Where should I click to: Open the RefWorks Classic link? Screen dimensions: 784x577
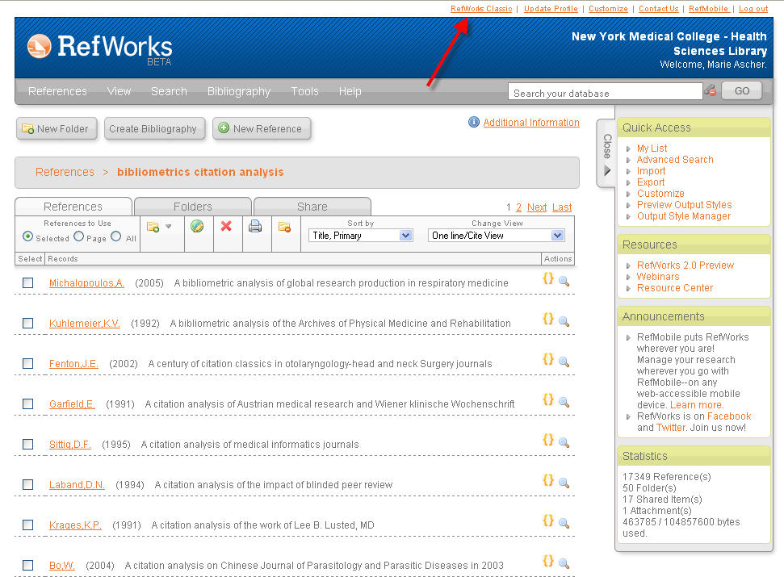coord(481,9)
